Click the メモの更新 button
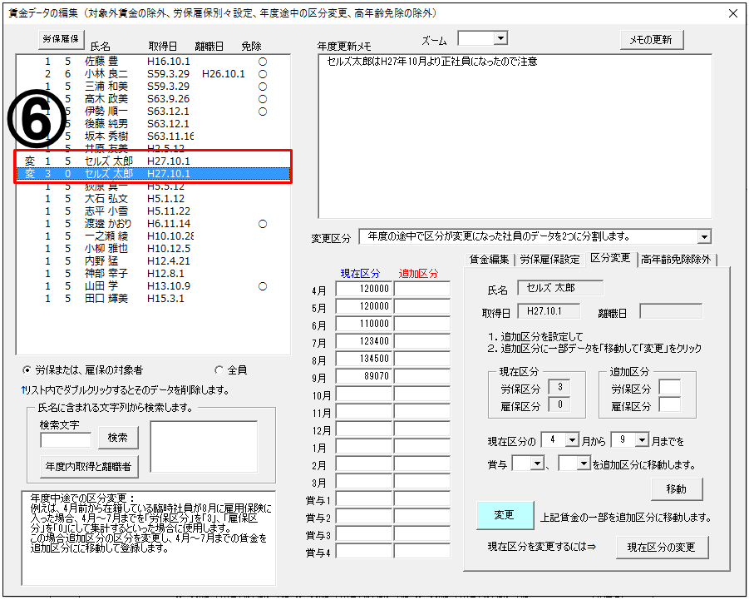 [x=652, y=40]
